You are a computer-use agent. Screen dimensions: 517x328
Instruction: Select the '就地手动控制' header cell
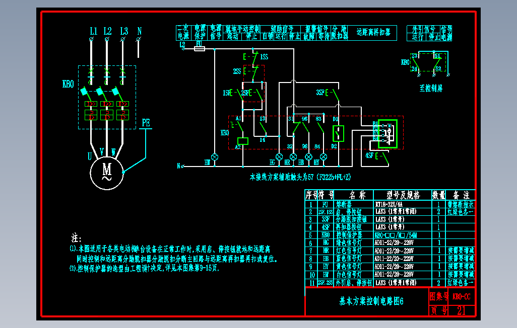[x=242, y=29]
